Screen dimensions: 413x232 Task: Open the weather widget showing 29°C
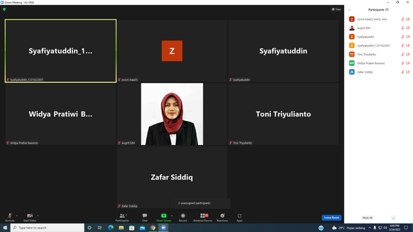point(348,227)
